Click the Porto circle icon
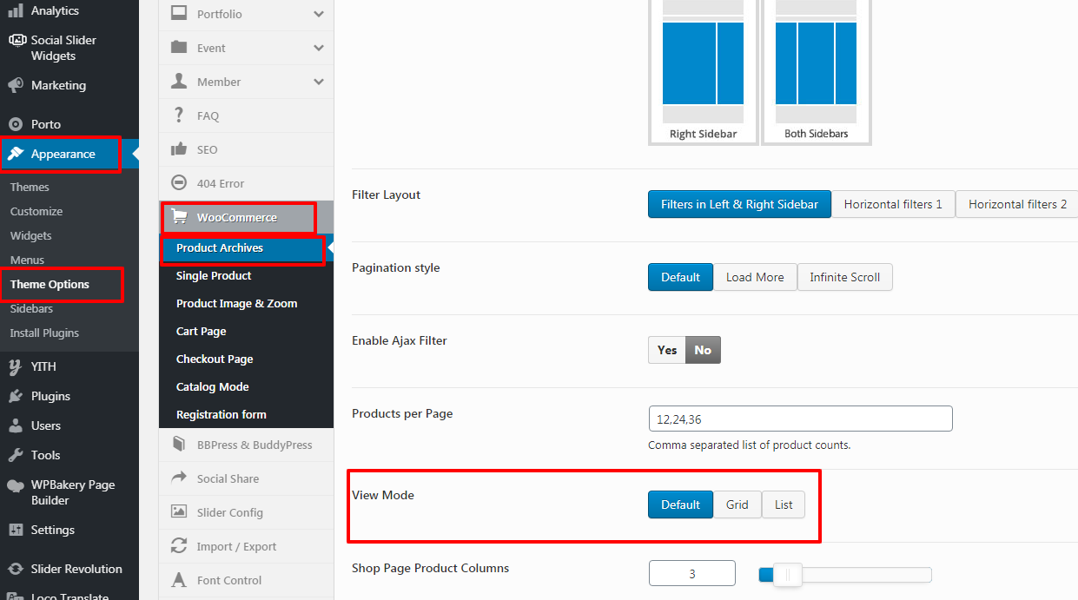1078x600 pixels. (16, 124)
